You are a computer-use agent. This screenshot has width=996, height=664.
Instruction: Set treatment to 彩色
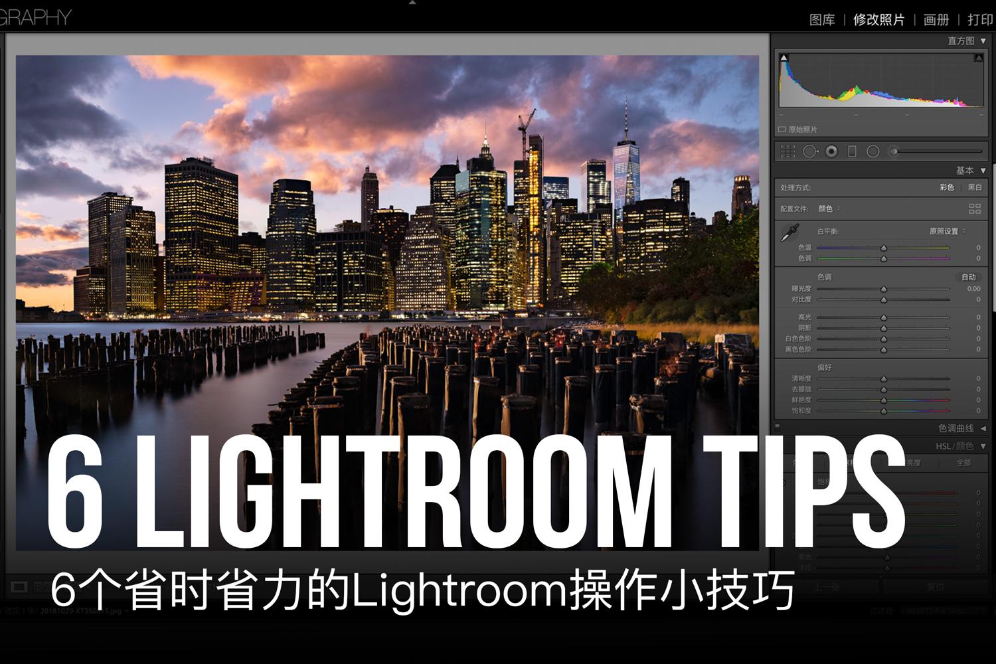point(947,187)
